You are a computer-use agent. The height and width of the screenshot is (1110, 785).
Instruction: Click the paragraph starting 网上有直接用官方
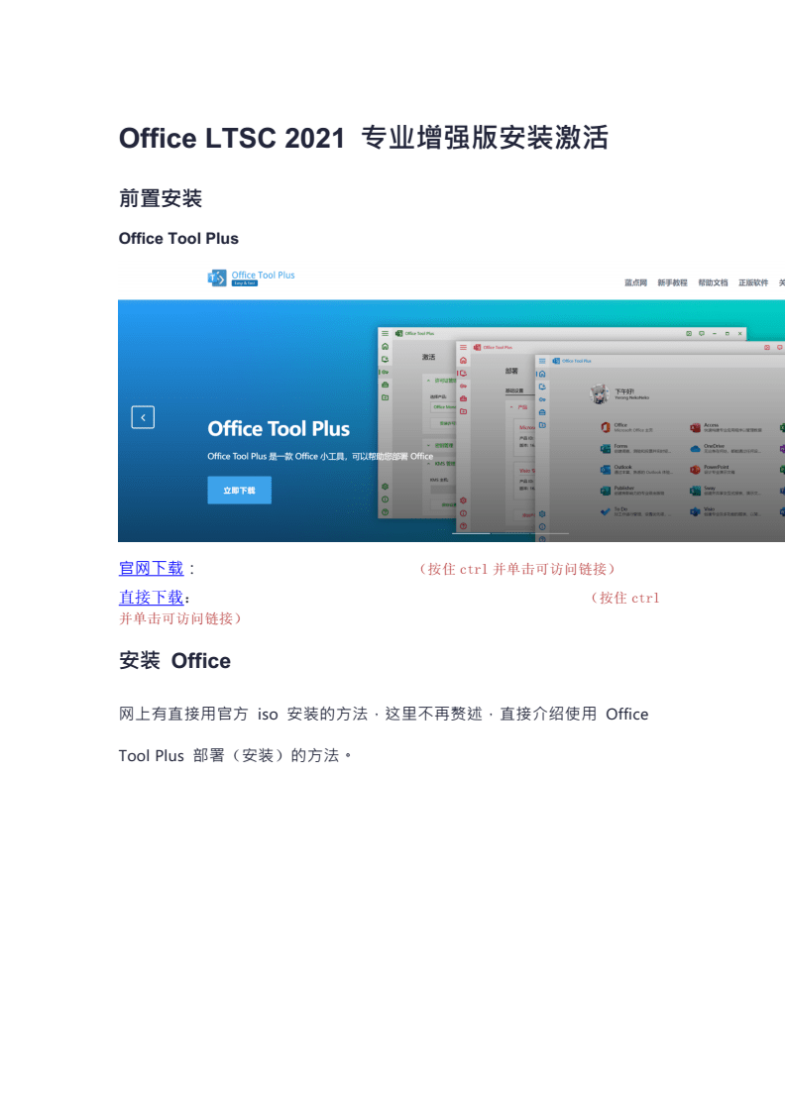[384, 734]
